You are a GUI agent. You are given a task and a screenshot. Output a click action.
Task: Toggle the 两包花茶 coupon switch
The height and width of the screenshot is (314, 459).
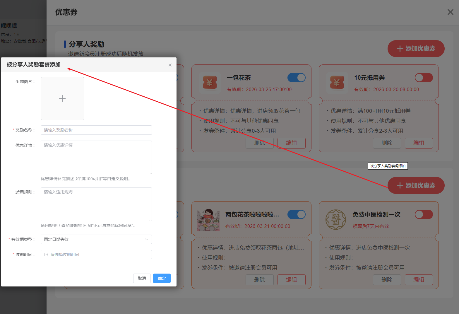[x=297, y=214]
